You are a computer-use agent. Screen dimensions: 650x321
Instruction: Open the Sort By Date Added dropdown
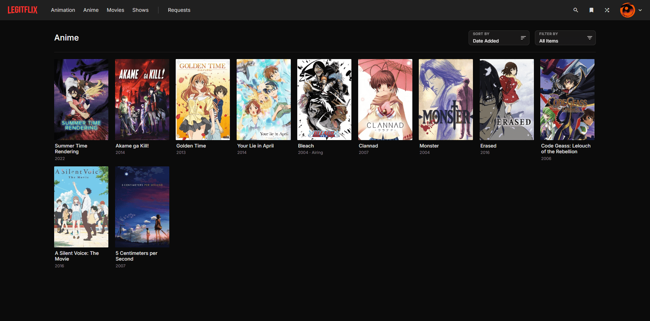point(499,38)
